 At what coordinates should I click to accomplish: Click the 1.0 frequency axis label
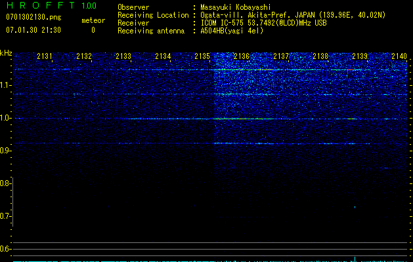[5, 118]
